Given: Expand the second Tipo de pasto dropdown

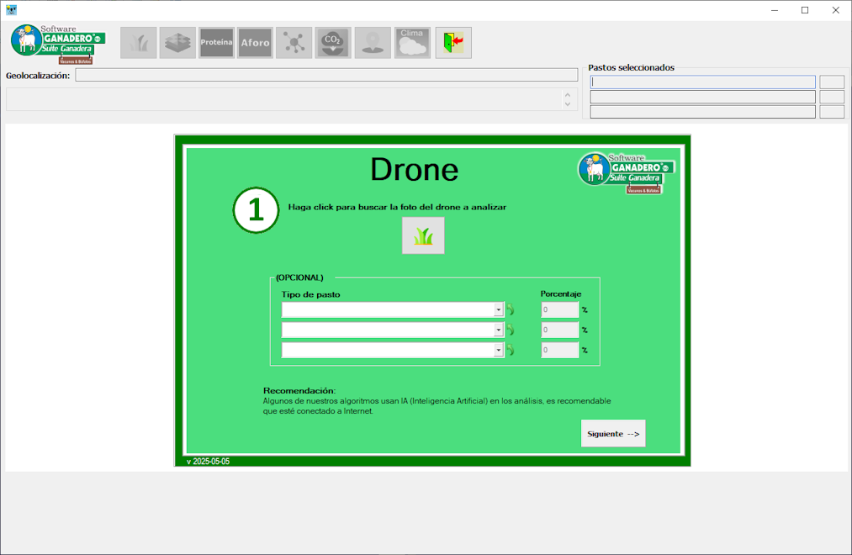Looking at the screenshot, I should pyautogui.click(x=498, y=330).
